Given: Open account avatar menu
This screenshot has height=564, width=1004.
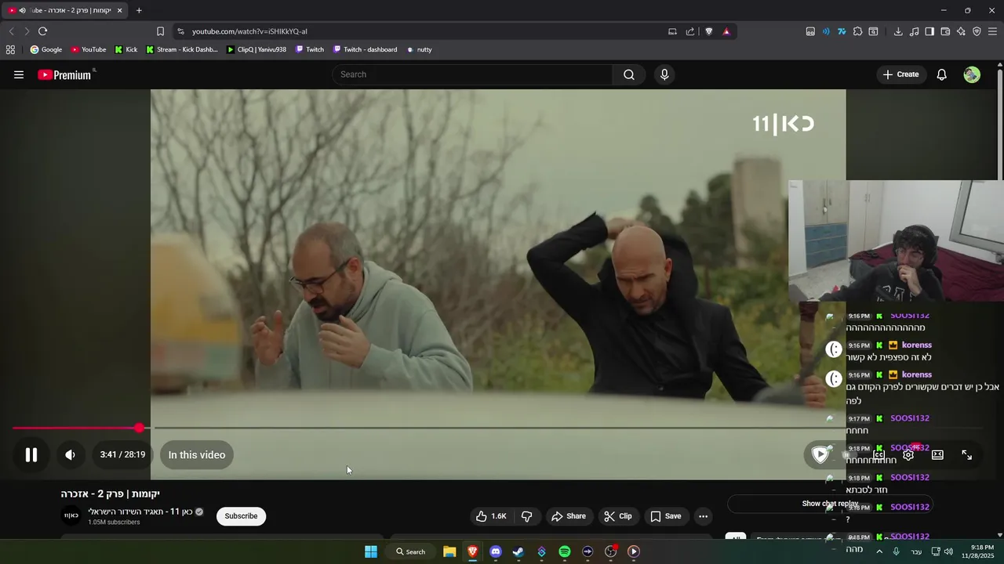Looking at the screenshot, I should [x=972, y=74].
